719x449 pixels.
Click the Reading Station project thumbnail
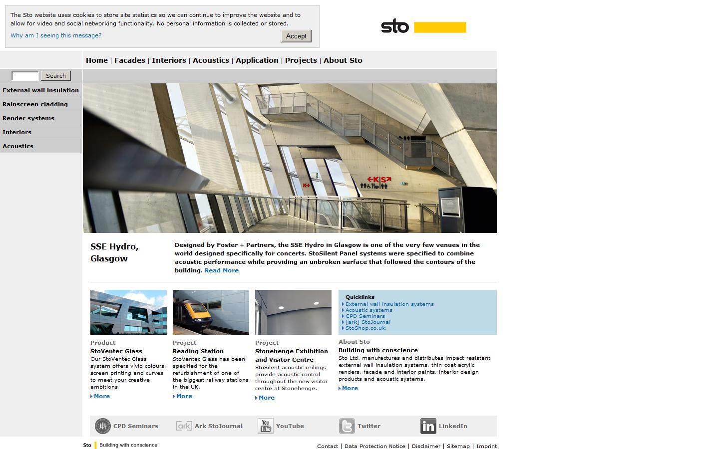coord(210,312)
